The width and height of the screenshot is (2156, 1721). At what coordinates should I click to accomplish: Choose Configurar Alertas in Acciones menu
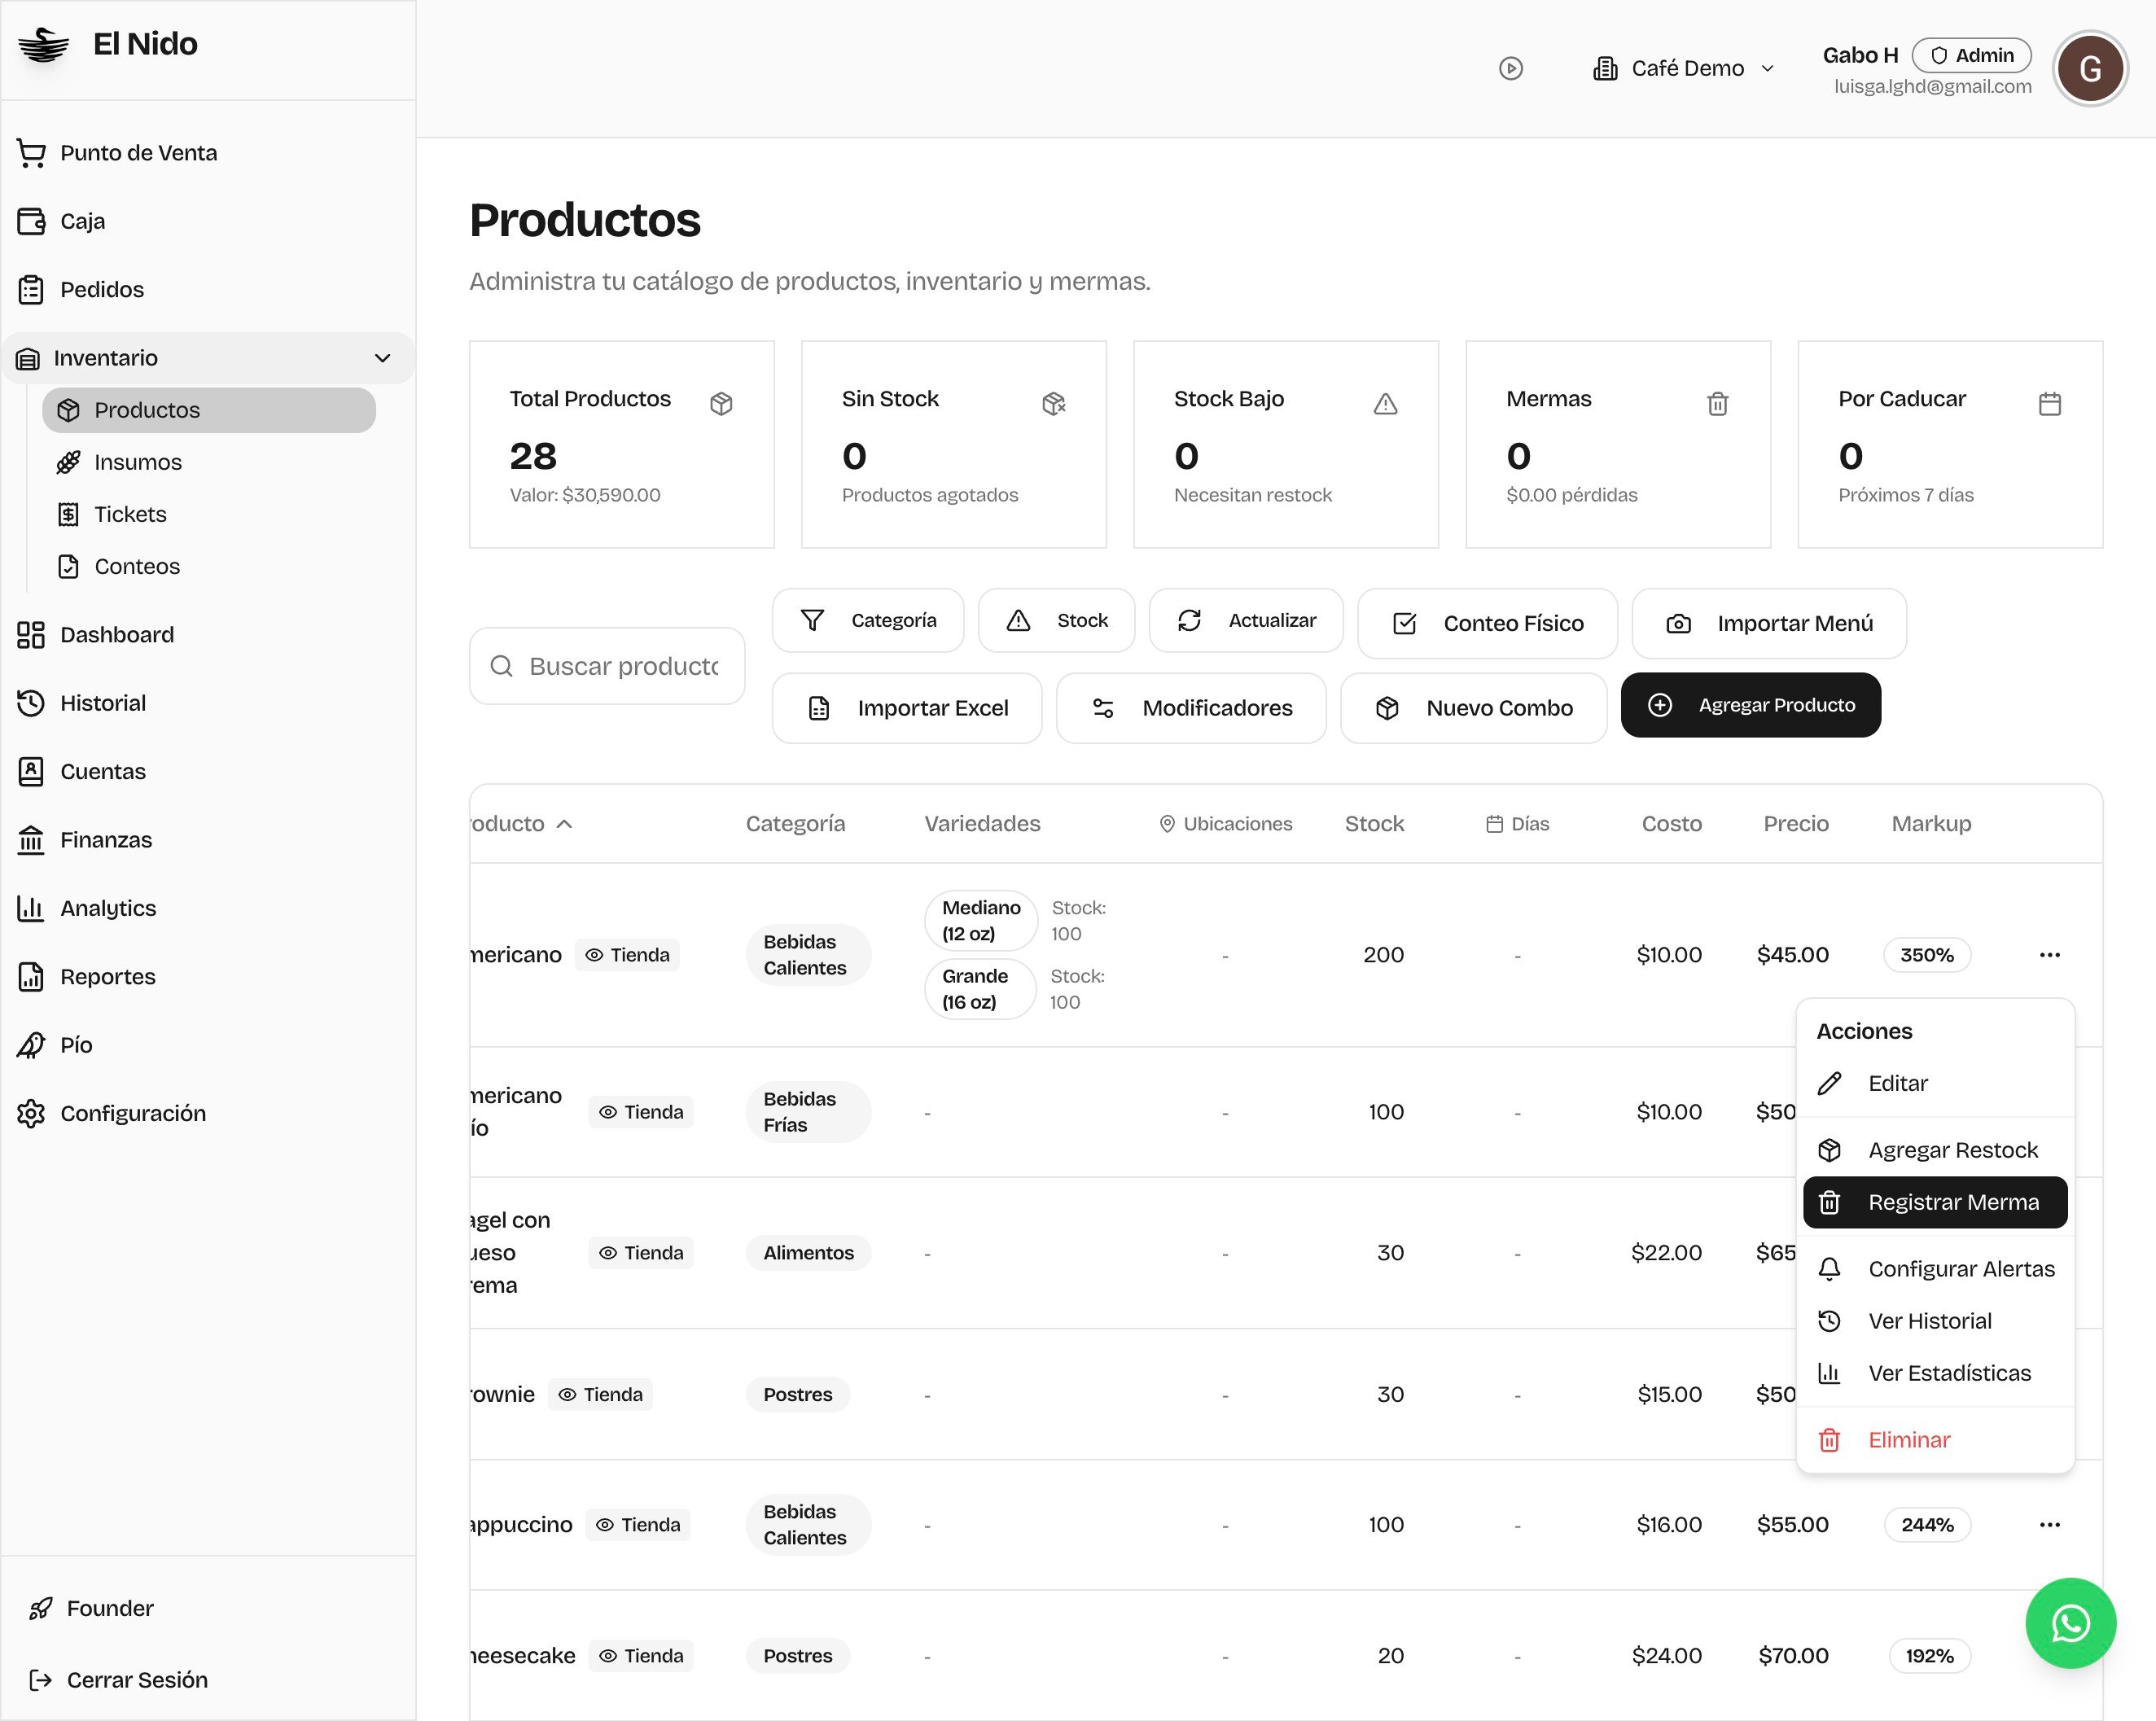pos(1935,1269)
